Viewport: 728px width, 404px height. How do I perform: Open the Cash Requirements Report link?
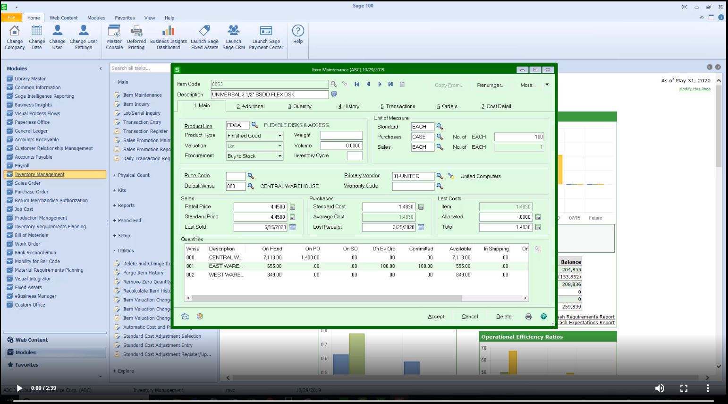click(585, 317)
